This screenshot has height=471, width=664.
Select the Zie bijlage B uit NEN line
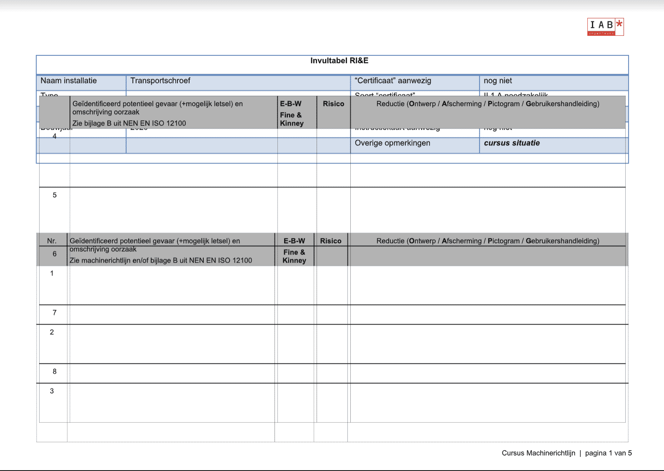click(x=129, y=123)
